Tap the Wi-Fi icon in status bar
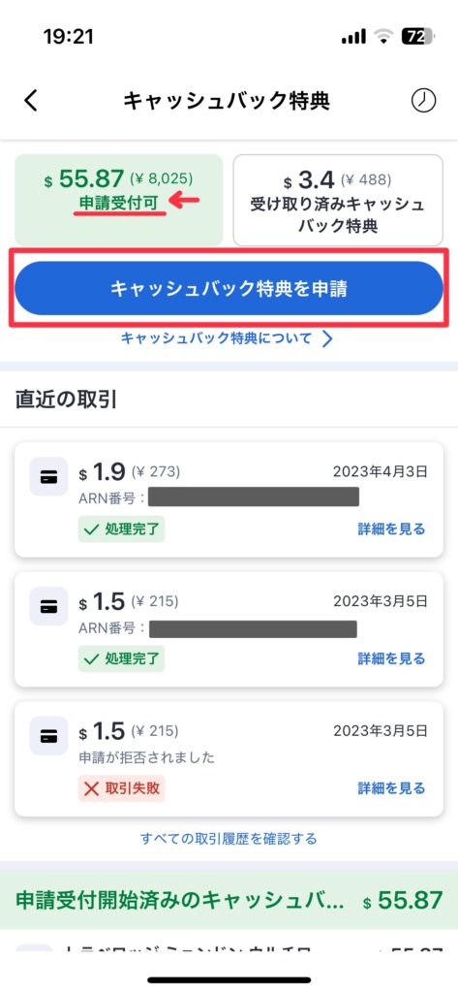458x993 pixels. pos(383,38)
